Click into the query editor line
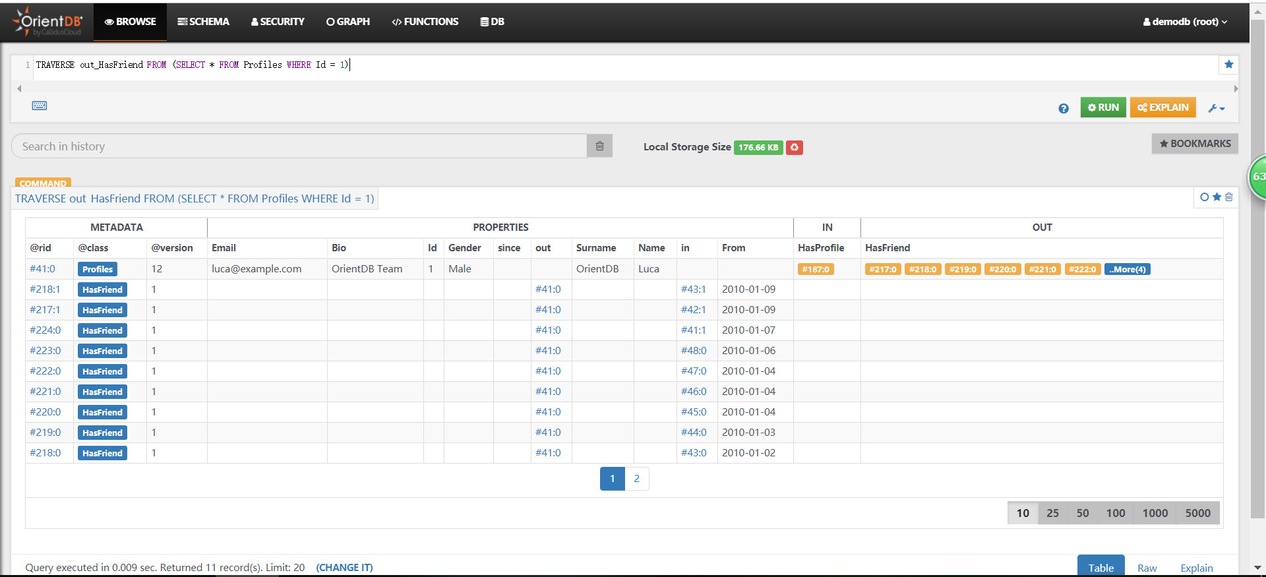This screenshot has height=577, width=1266. click(x=625, y=65)
